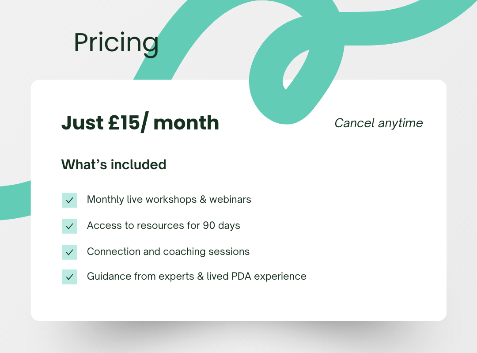The image size is (477, 353).
Task: Select the What's included subheading
Action: [x=114, y=164]
